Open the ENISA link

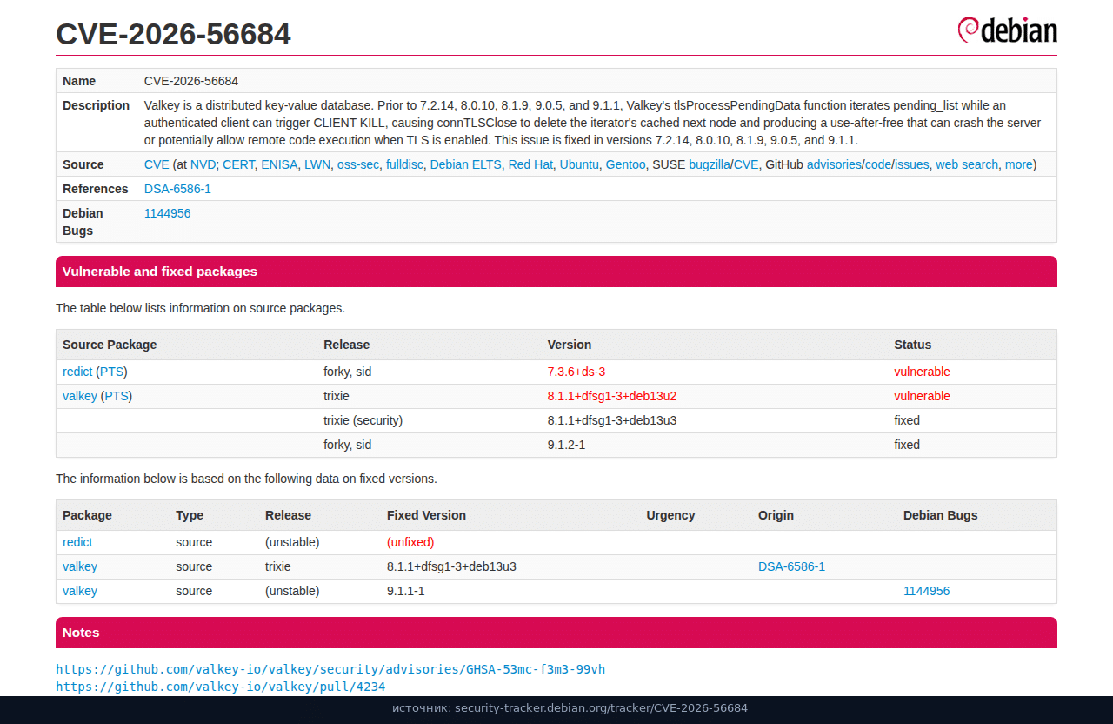[279, 164]
